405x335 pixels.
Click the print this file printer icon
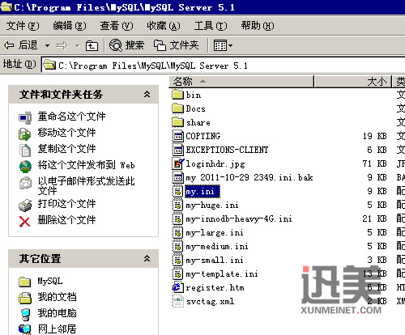pyautogui.click(x=25, y=206)
